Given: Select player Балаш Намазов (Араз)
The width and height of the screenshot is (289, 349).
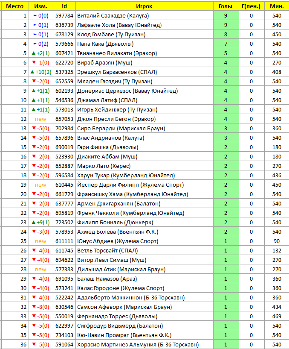Looking at the screenshot, I should click(x=107, y=279).
